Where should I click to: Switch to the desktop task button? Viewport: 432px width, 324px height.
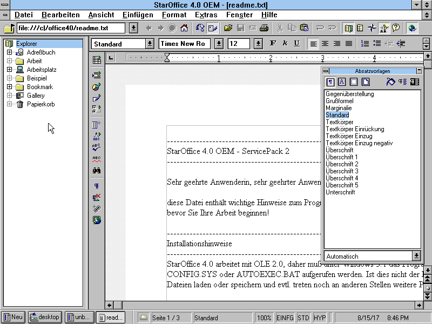45,318
